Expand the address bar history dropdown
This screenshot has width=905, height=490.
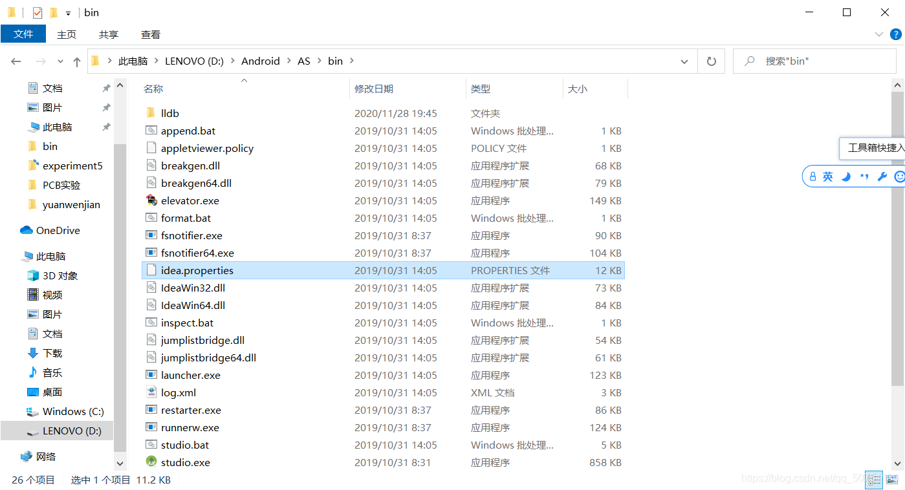(684, 61)
